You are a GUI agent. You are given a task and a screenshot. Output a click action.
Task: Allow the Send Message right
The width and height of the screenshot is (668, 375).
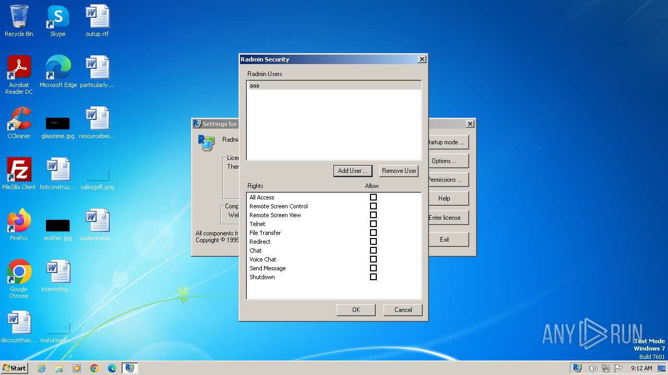[373, 268]
